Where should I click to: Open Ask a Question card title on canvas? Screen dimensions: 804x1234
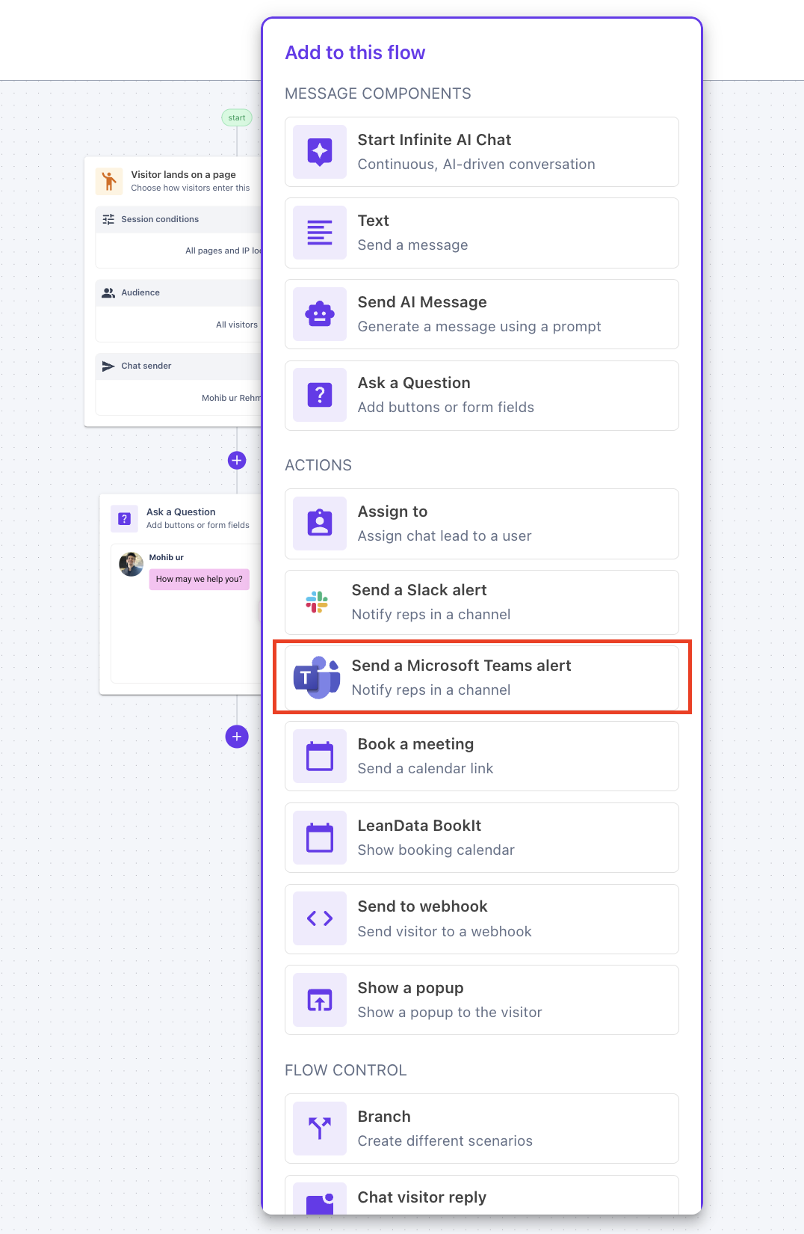[x=181, y=512]
